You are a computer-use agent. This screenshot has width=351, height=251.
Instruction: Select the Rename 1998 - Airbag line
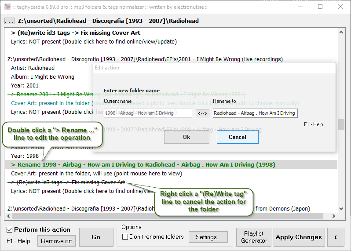171,165
